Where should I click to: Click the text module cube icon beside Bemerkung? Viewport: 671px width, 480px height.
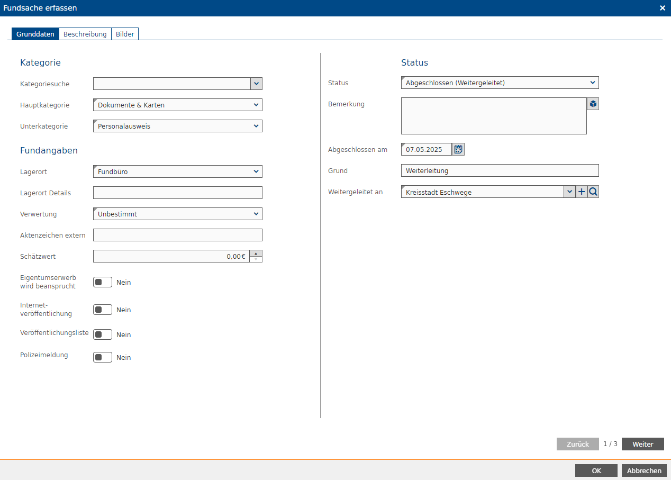click(x=593, y=104)
